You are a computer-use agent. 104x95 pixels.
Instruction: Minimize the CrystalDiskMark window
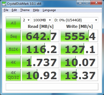[80, 3]
